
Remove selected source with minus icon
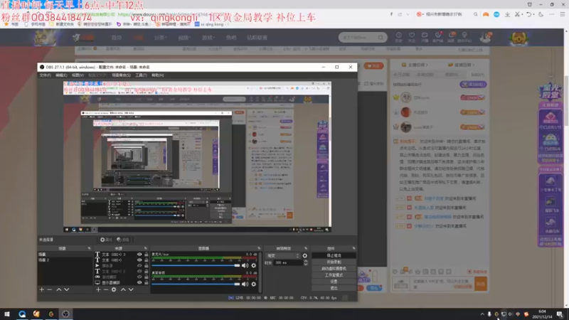point(106,289)
